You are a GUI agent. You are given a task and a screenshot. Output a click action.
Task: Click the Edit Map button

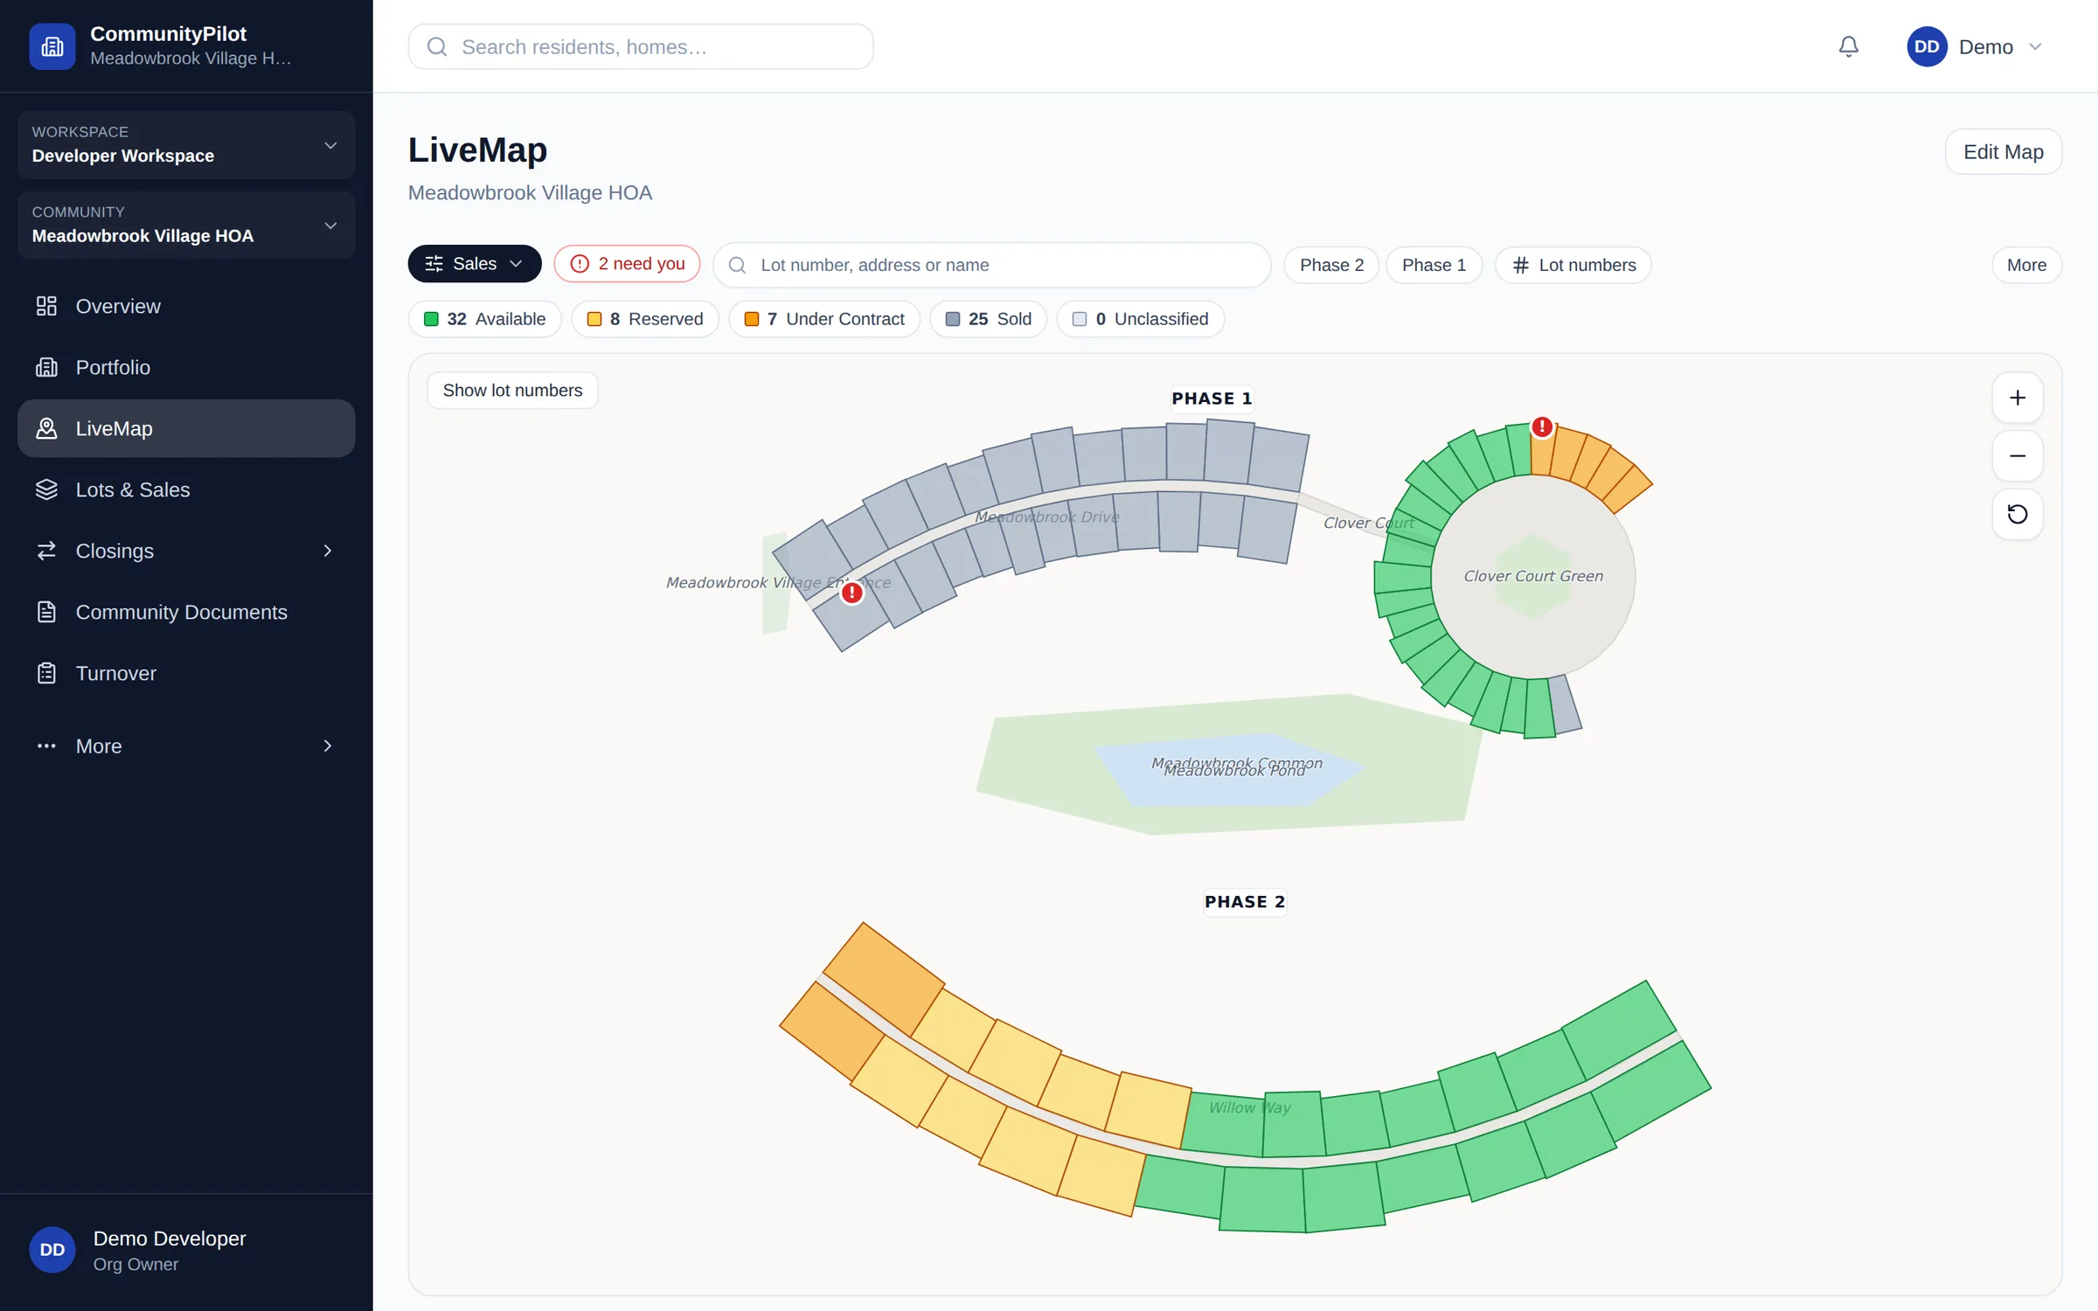click(x=2003, y=152)
